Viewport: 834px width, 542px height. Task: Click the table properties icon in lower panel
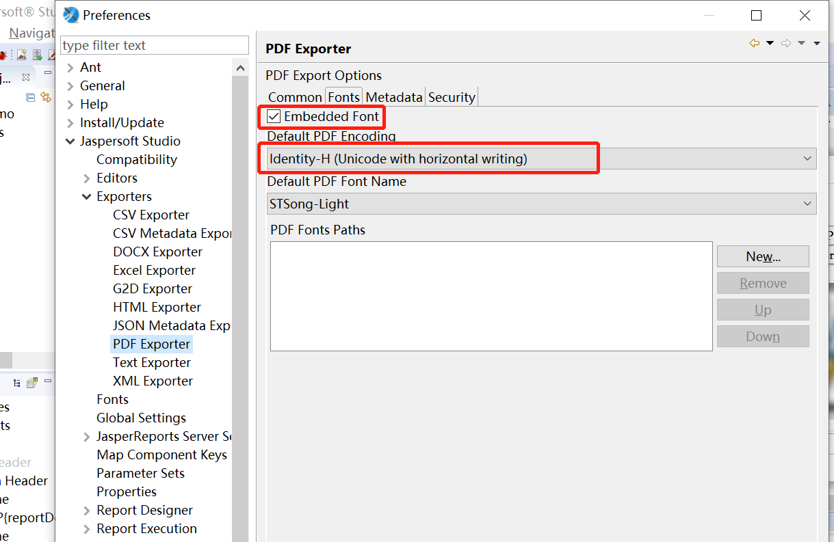point(32,383)
